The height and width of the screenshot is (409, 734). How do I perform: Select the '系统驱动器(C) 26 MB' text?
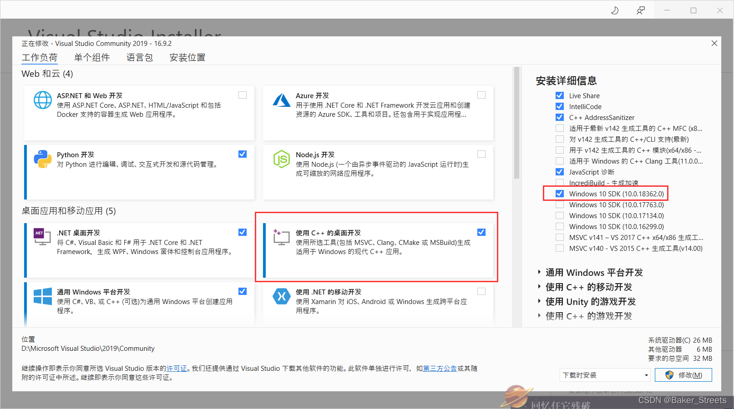coord(680,340)
